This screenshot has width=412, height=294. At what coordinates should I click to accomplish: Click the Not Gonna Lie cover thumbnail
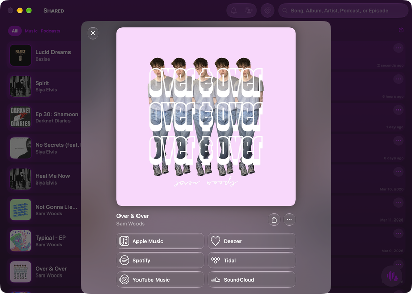tap(21, 210)
